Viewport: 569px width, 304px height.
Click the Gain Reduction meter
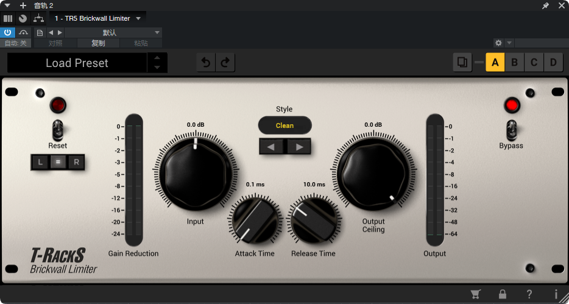click(x=134, y=180)
